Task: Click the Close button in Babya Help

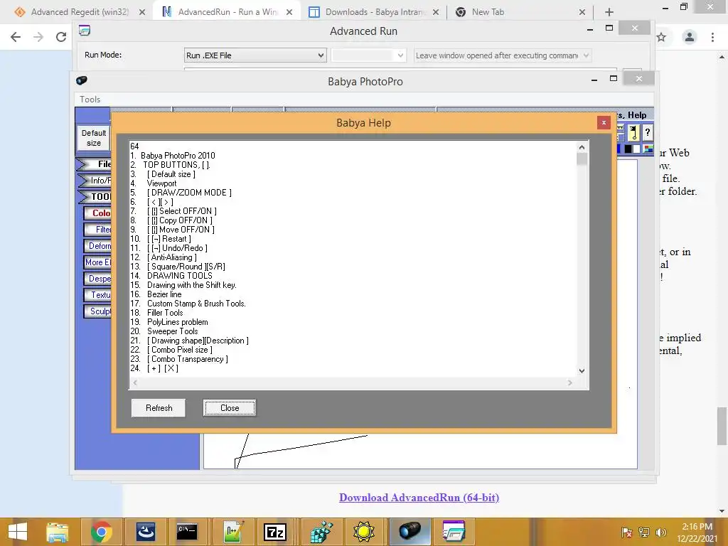Action: click(x=230, y=407)
